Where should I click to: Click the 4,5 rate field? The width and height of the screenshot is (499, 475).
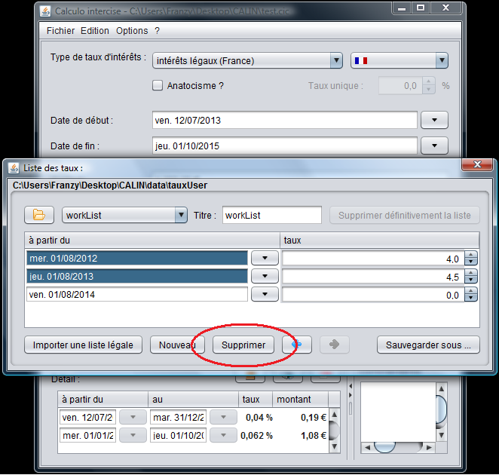point(373,277)
